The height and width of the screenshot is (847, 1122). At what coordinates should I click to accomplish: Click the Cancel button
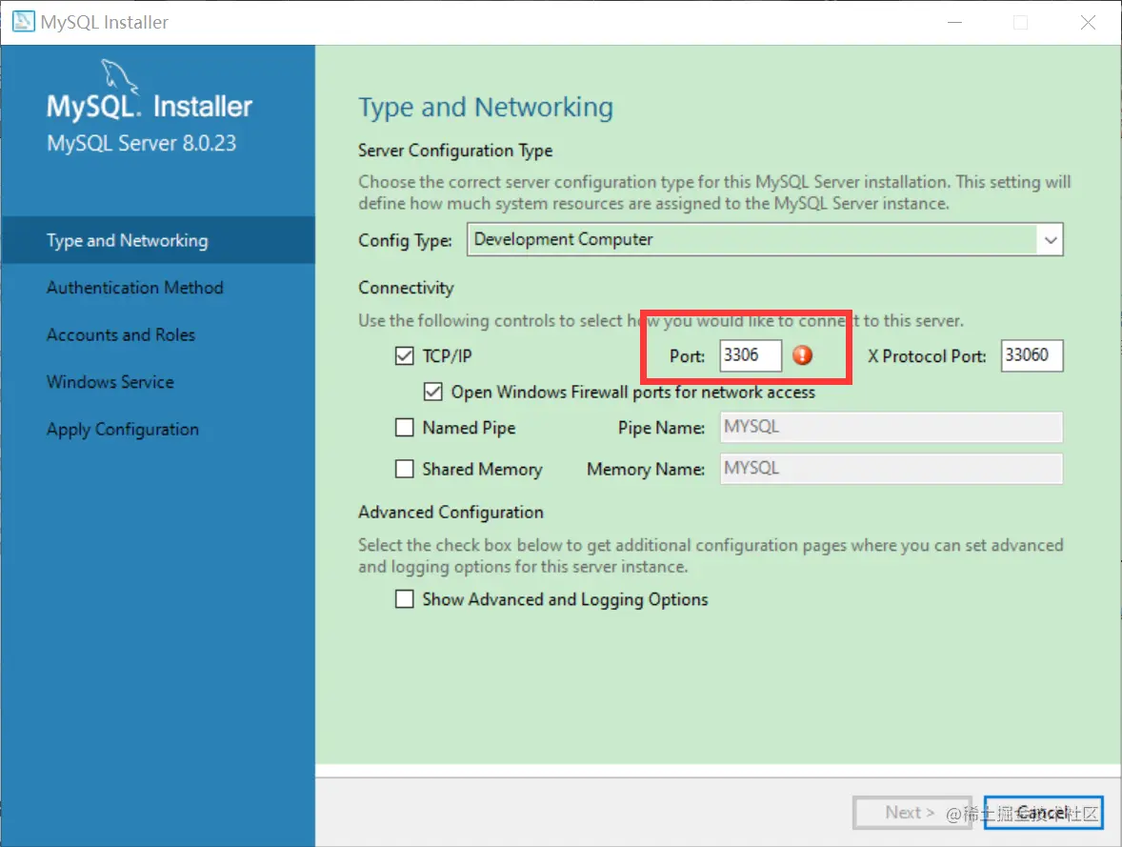click(1043, 813)
